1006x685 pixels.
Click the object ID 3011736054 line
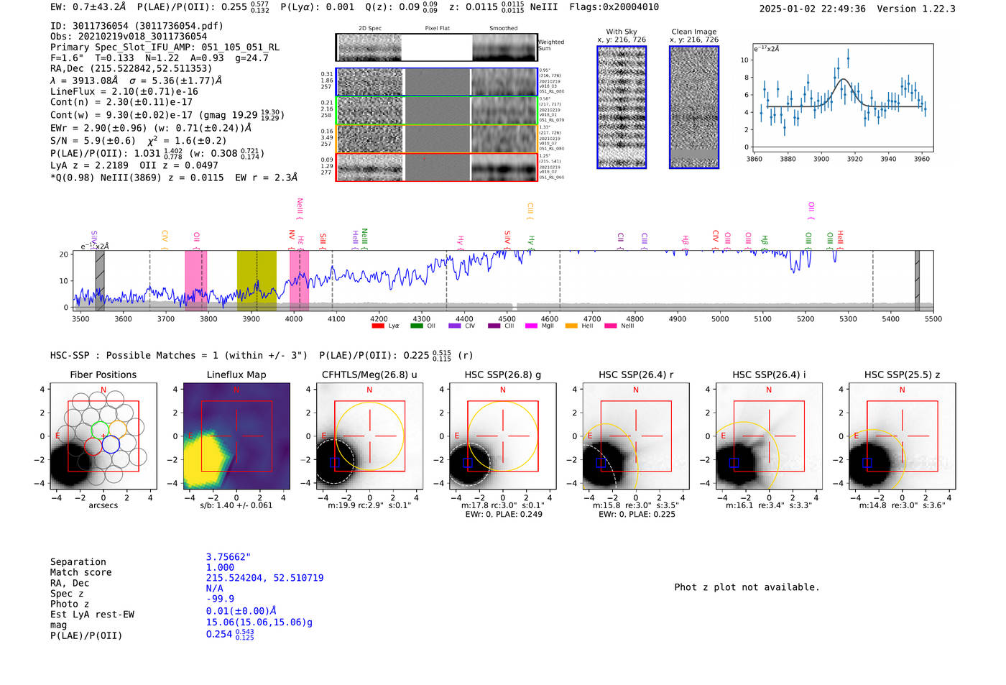point(137,26)
